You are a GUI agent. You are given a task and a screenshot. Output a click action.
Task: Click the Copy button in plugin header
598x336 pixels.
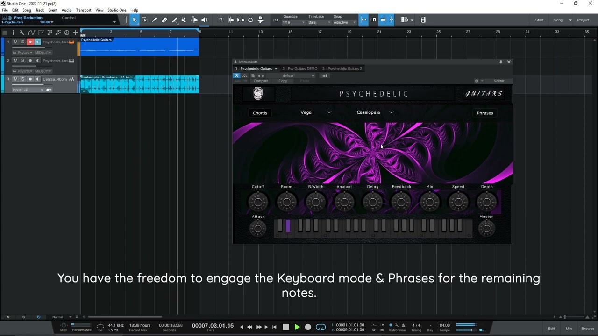283,81
